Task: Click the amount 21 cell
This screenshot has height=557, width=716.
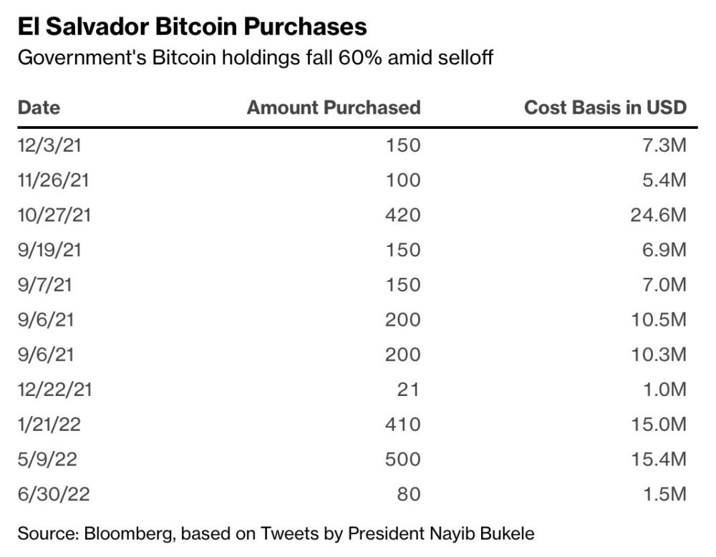Action: [409, 389]
